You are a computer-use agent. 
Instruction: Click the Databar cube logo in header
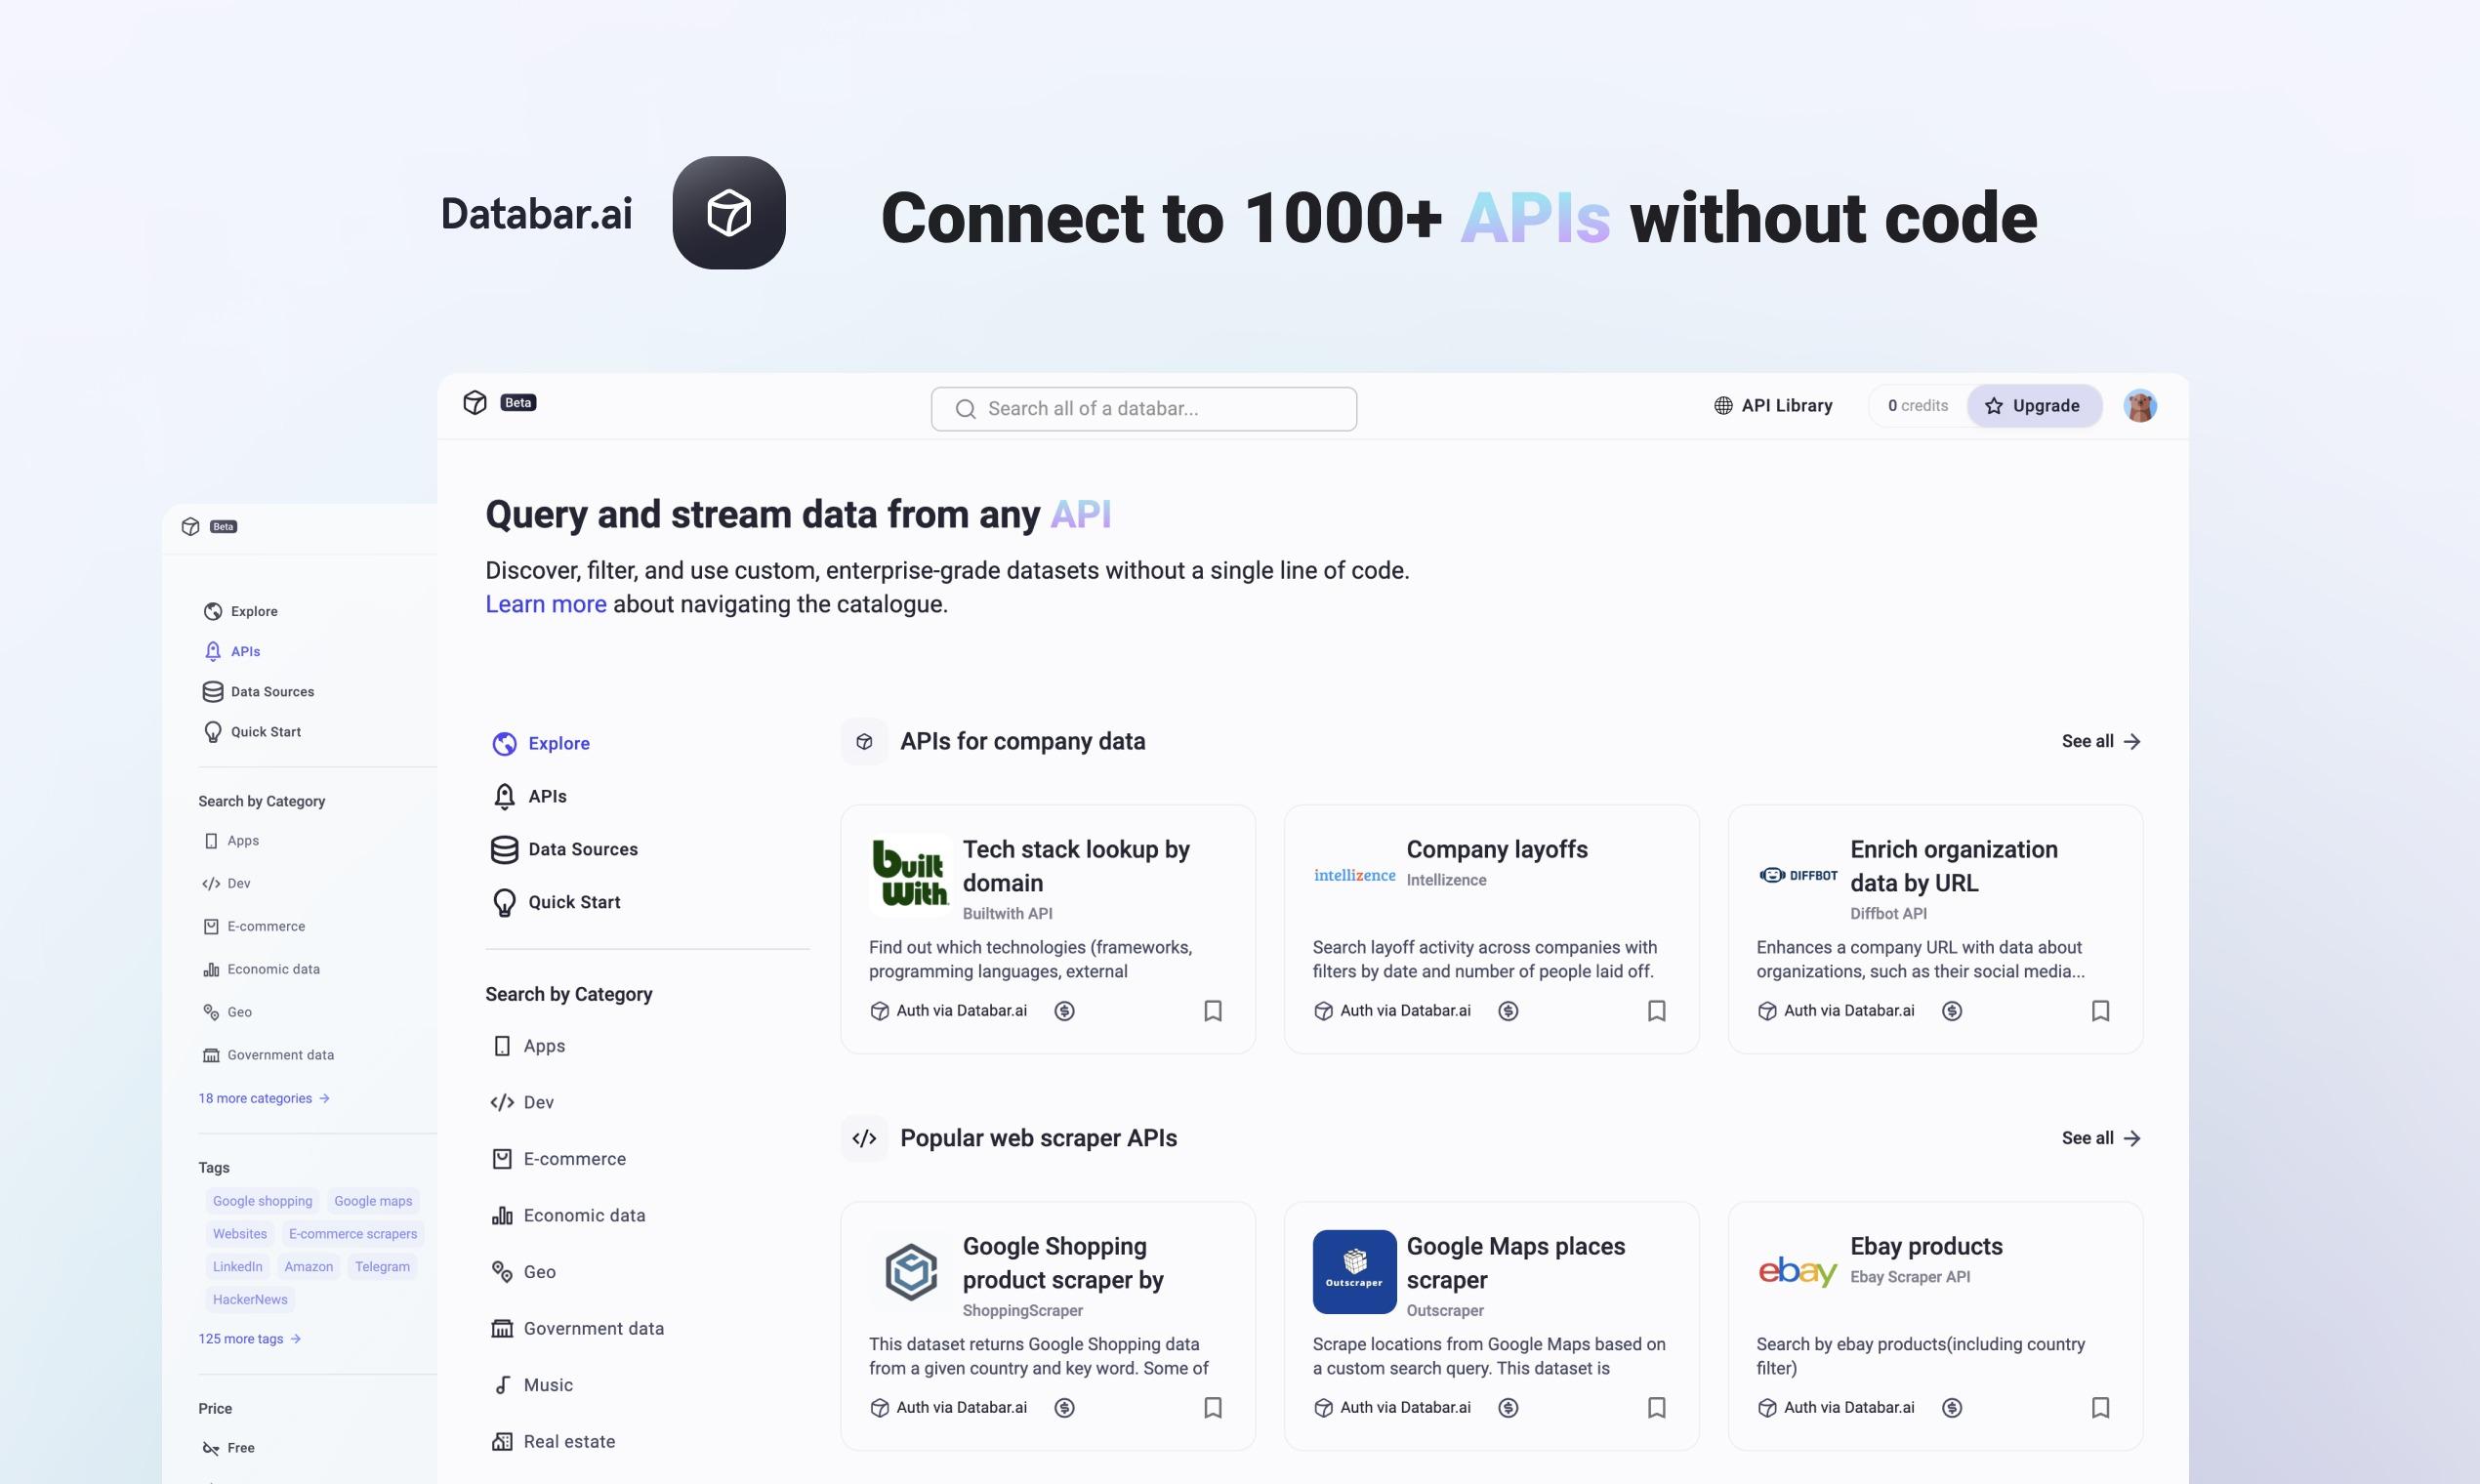click(x=475, y=403)
